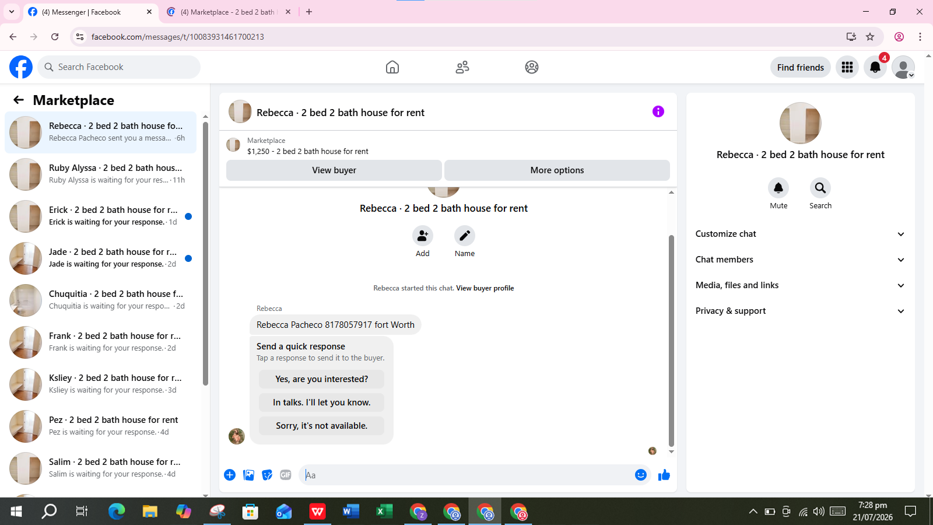933x525 pixels.
Task: Open more actions with the plus icon
Action: 230,475
